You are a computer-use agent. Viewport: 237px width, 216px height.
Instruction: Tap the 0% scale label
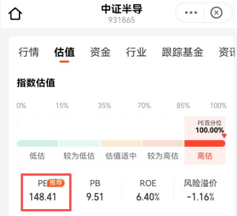point(21,105)
